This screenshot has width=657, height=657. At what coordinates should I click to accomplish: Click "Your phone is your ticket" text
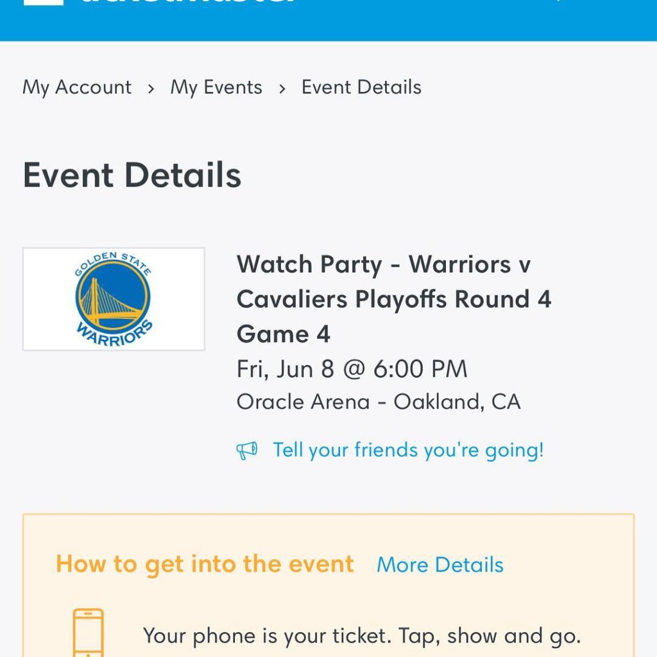(362, 636)
